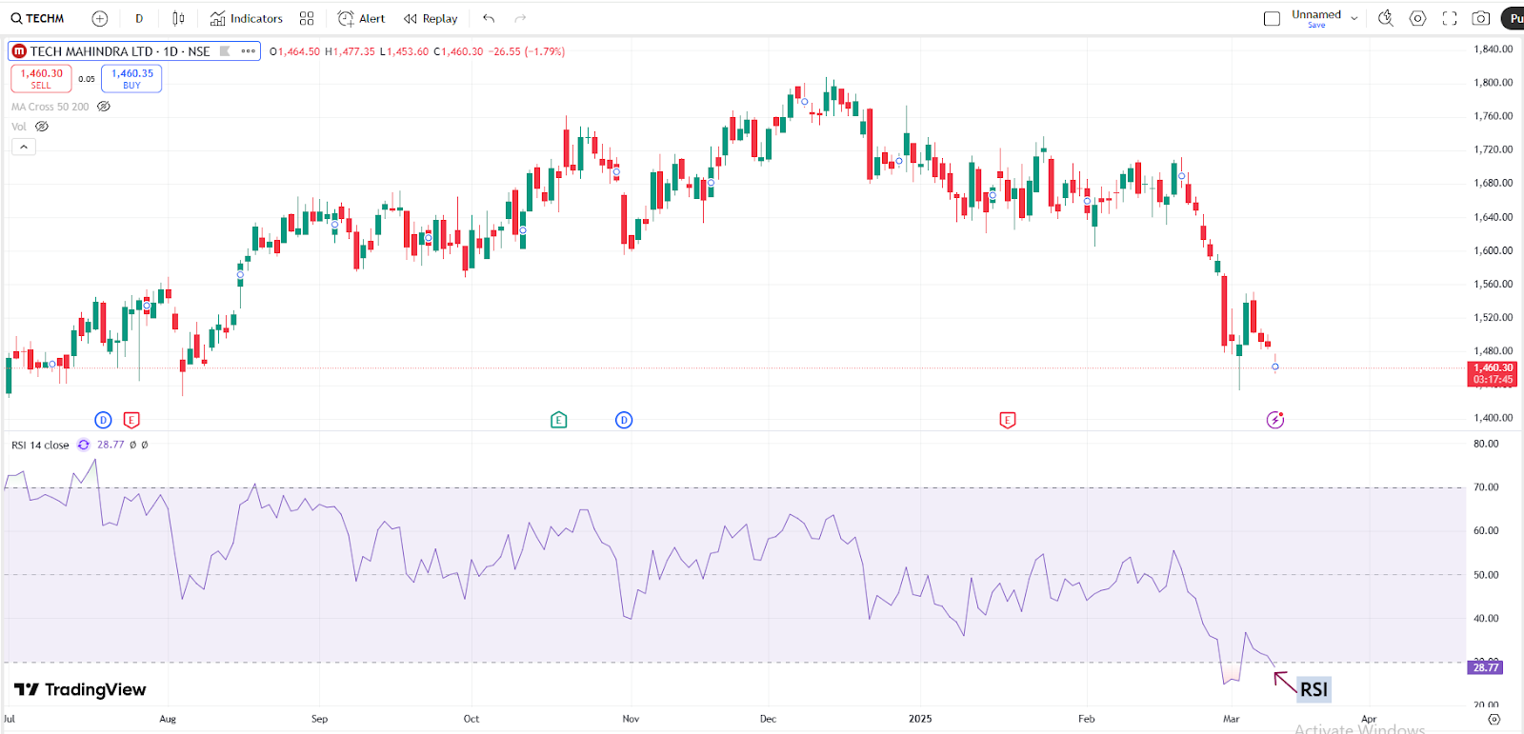Click the 50.00 RSI scale label
Image resolution: width=1524 pixels, height=734 pixels.
pyautogui.click(x=1487, y=575)
